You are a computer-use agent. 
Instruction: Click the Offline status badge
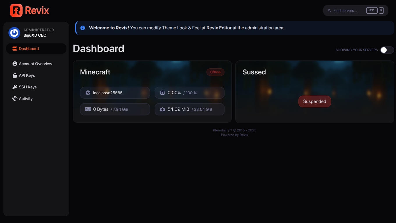(215, 72)
